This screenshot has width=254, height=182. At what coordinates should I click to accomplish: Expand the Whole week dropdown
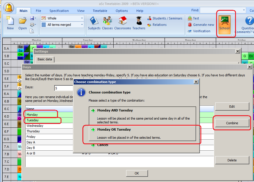tap(82, 18)
